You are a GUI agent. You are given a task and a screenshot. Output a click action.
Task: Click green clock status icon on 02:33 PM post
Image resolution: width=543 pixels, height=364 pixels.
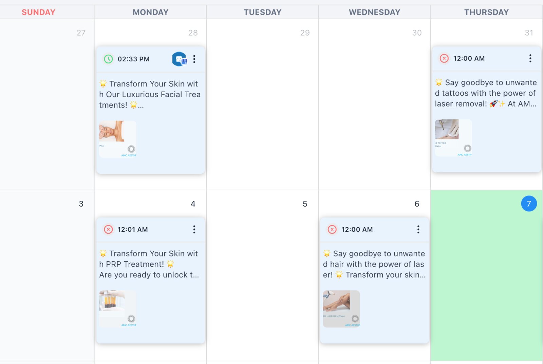(x=108, y=59)
